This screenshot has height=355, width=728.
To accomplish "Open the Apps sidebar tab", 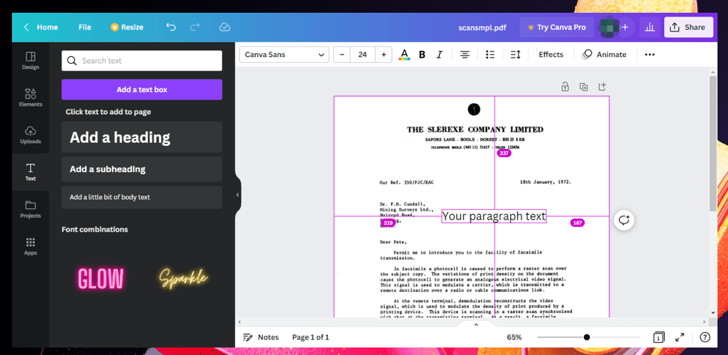I will click(31, 246).
